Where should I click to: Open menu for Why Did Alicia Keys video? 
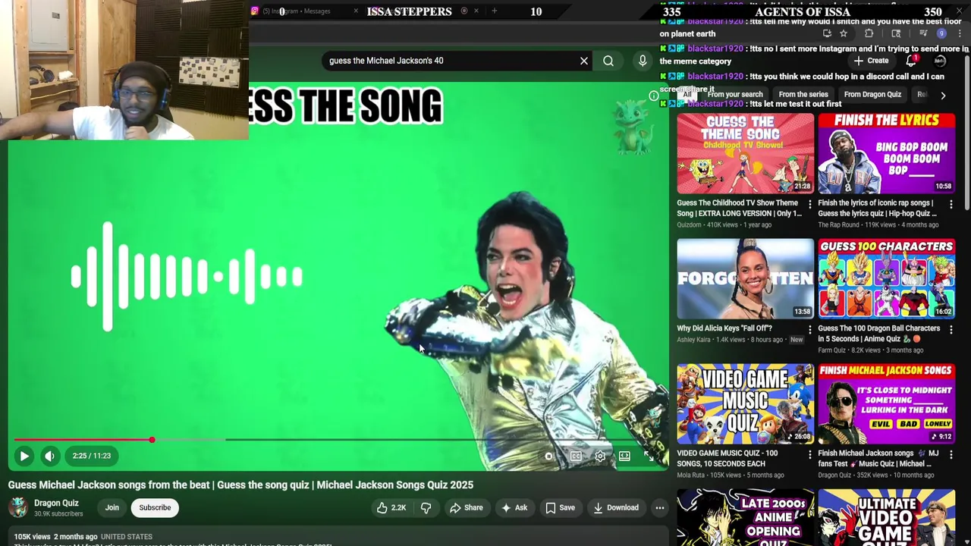coord(809,329)
